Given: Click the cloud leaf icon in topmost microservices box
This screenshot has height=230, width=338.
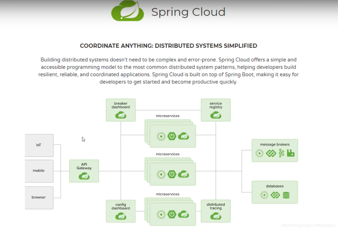Looking at the screenshot, I should click(183, 136).
